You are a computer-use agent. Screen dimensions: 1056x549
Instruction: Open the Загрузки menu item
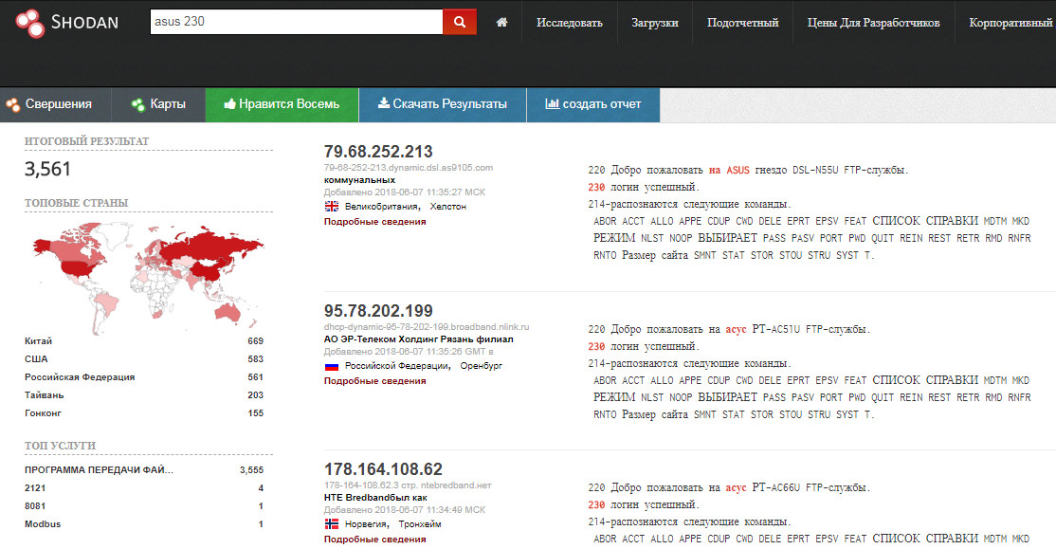(x=654, y=23)
